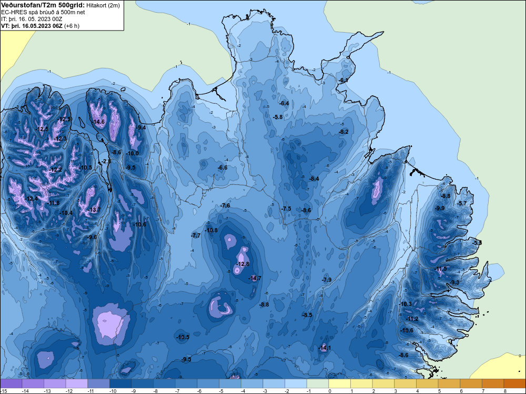Click legend swatch between -12 and -11
Image resolution: width=526 pixels, height=394 pixels.
pyautogui.click(x=77, y=383)
